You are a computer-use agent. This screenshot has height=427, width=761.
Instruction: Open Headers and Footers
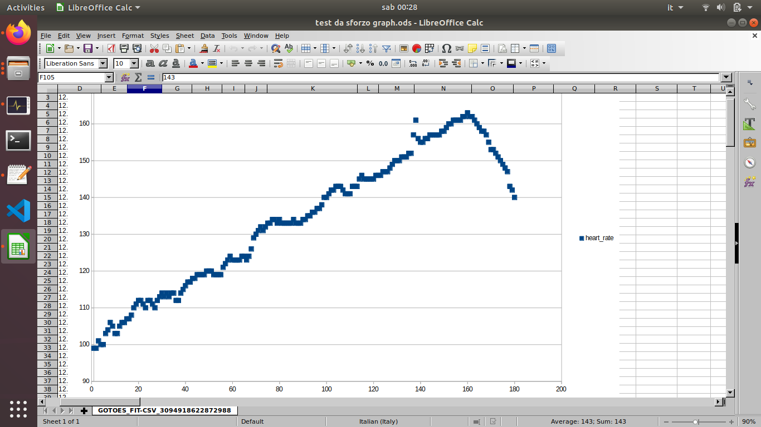(485, 48)
